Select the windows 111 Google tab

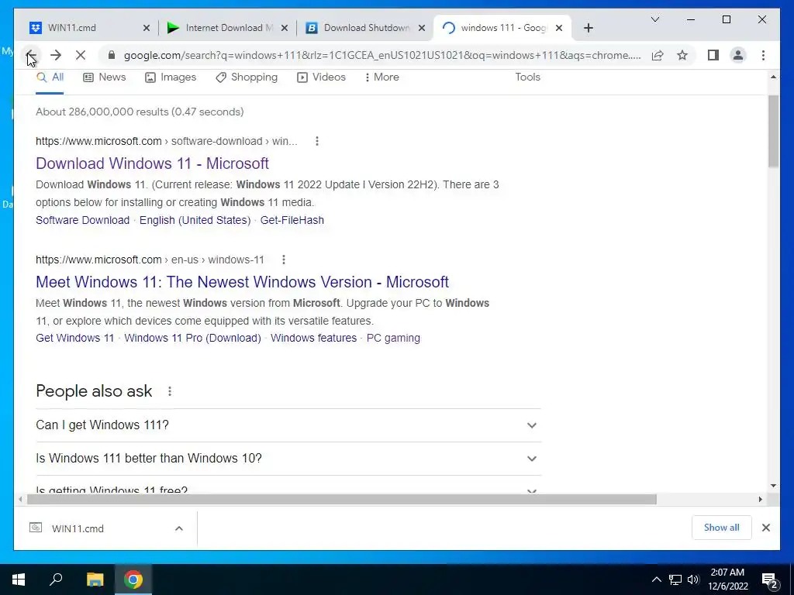[x=502, y=28]
